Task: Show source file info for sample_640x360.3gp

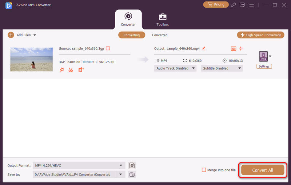Action: tap(108, 48)
